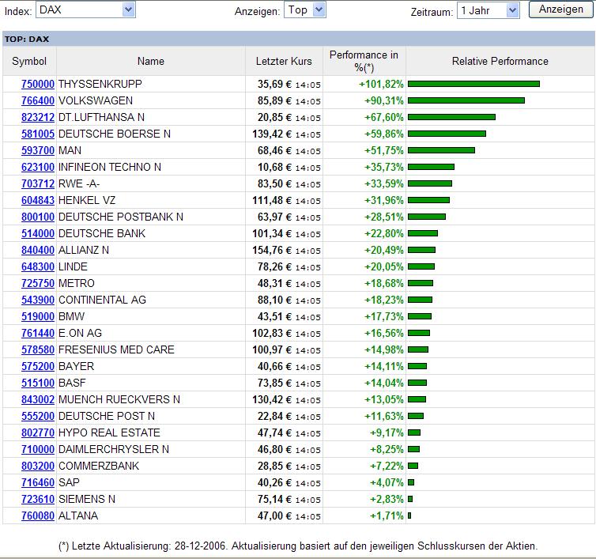Click the 154,76 € price of Allianz
Viewport: 596px width, 559px height.
(x=272, y=250)
